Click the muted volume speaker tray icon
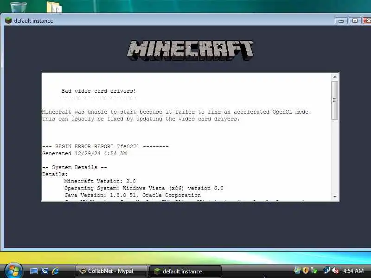Screen dimensions: 371x278 [x=335, y=270]
